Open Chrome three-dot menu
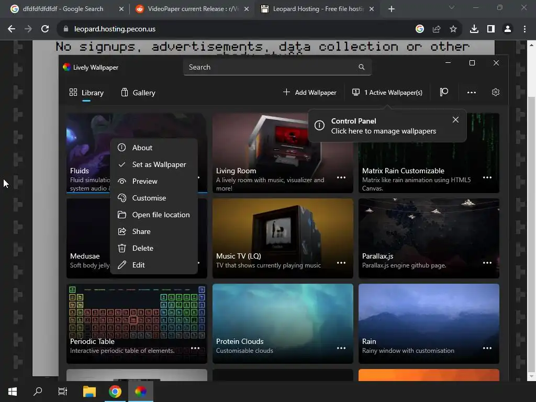 (x=524, y=29)
